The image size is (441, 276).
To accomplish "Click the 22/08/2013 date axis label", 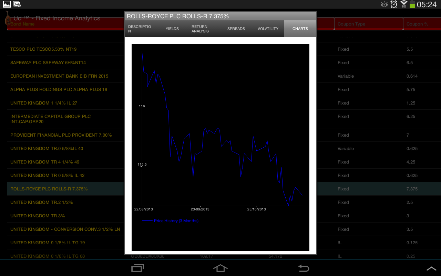I will [x=143, y=209].
